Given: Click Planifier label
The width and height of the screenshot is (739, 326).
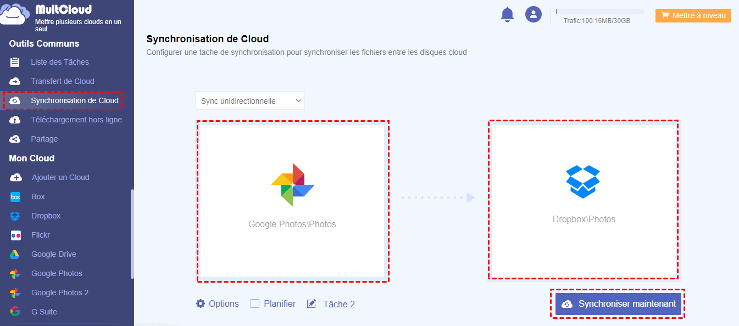Looking at the screenshot, I should tap(280, 303).
